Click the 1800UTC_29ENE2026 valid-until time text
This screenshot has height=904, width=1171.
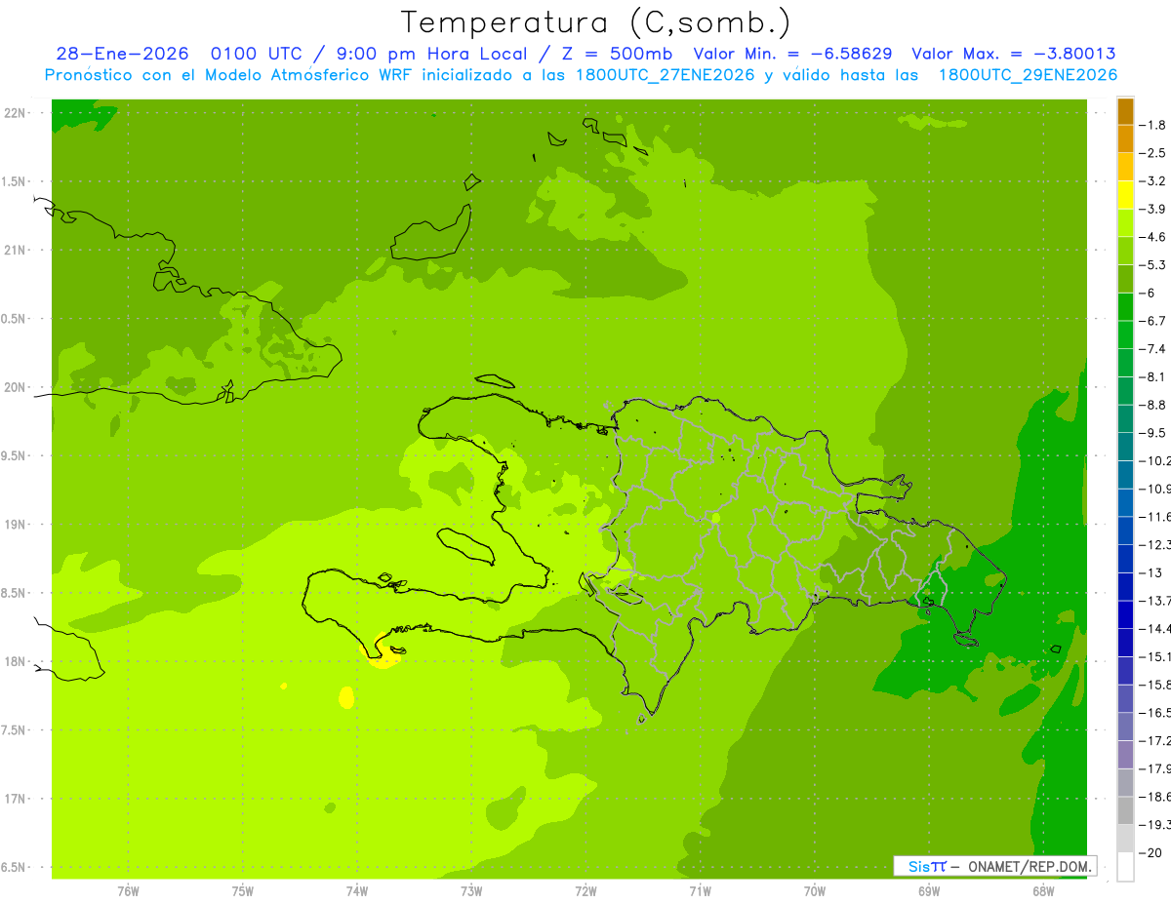point(1028,75)
